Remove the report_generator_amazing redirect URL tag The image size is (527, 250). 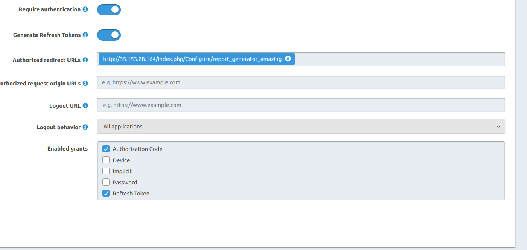(288, 59)
